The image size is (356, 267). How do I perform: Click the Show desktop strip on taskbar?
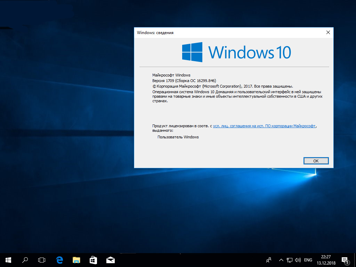point(355,260)
